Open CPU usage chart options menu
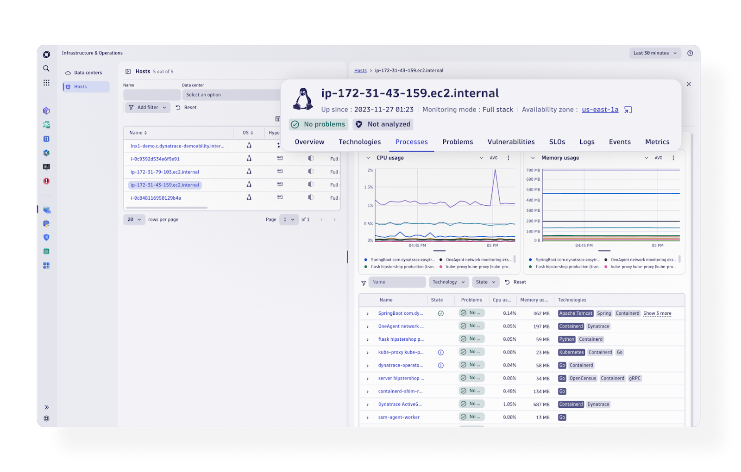 point(508,158)
